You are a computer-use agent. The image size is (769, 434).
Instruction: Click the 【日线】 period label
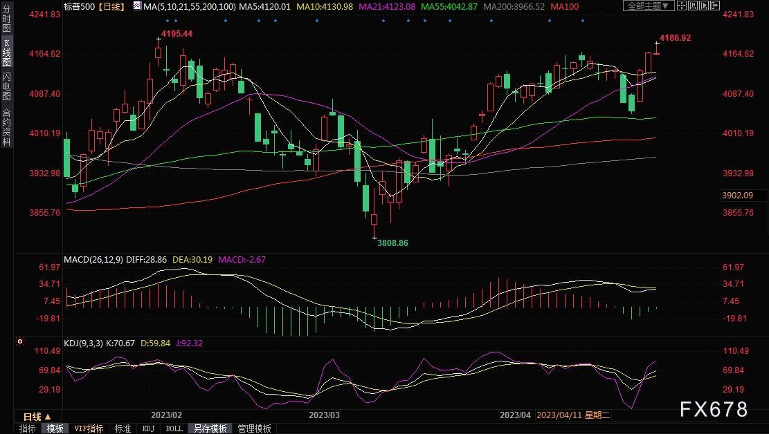click(111, 6)
